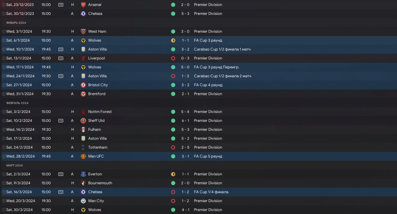397x214 pixels.
Task: Click the Man UFC club crest
Action: [83, 156]
